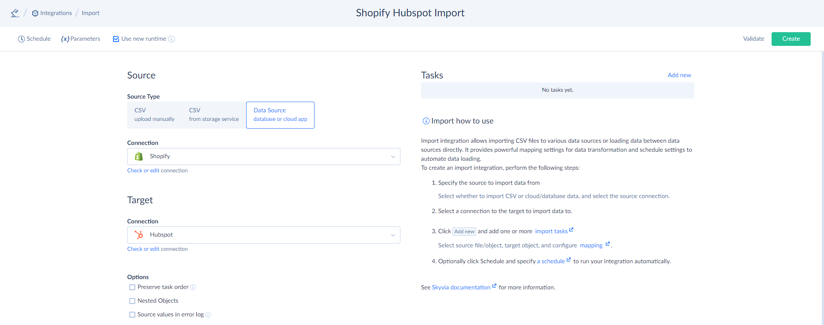Select CSV from storage service source type

pos(214,115)
